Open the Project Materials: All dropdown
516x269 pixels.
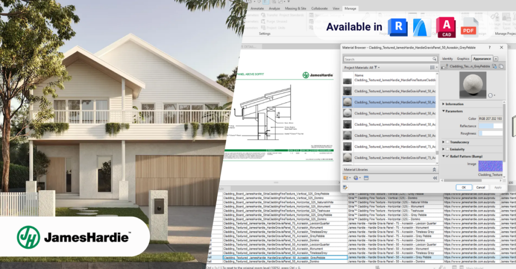[362, 67]
